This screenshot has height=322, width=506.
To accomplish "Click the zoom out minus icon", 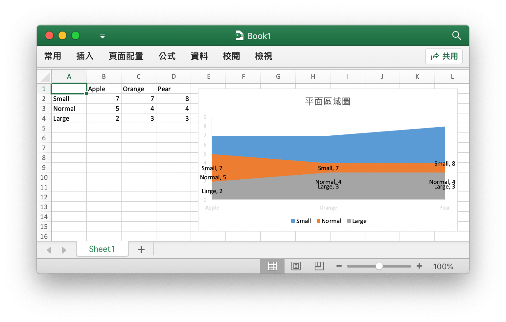I will click(x=339, y=266).
